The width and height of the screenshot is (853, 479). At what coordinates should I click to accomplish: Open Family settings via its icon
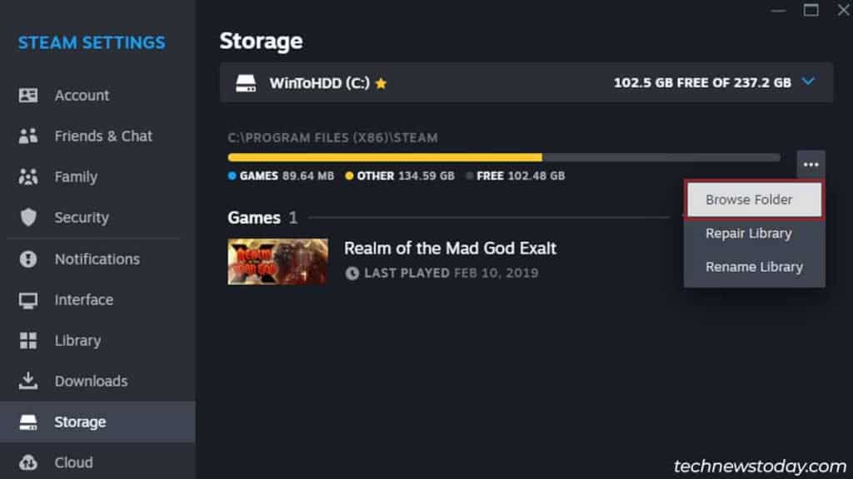tap(28, 176)
